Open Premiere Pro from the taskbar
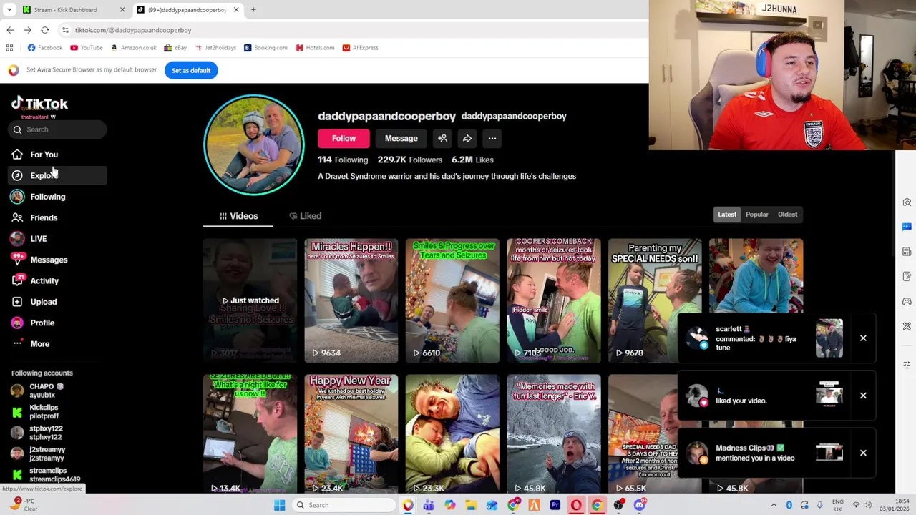Image resolution: width=916 pixels, height=515 pixels. (x=555, y=505)
